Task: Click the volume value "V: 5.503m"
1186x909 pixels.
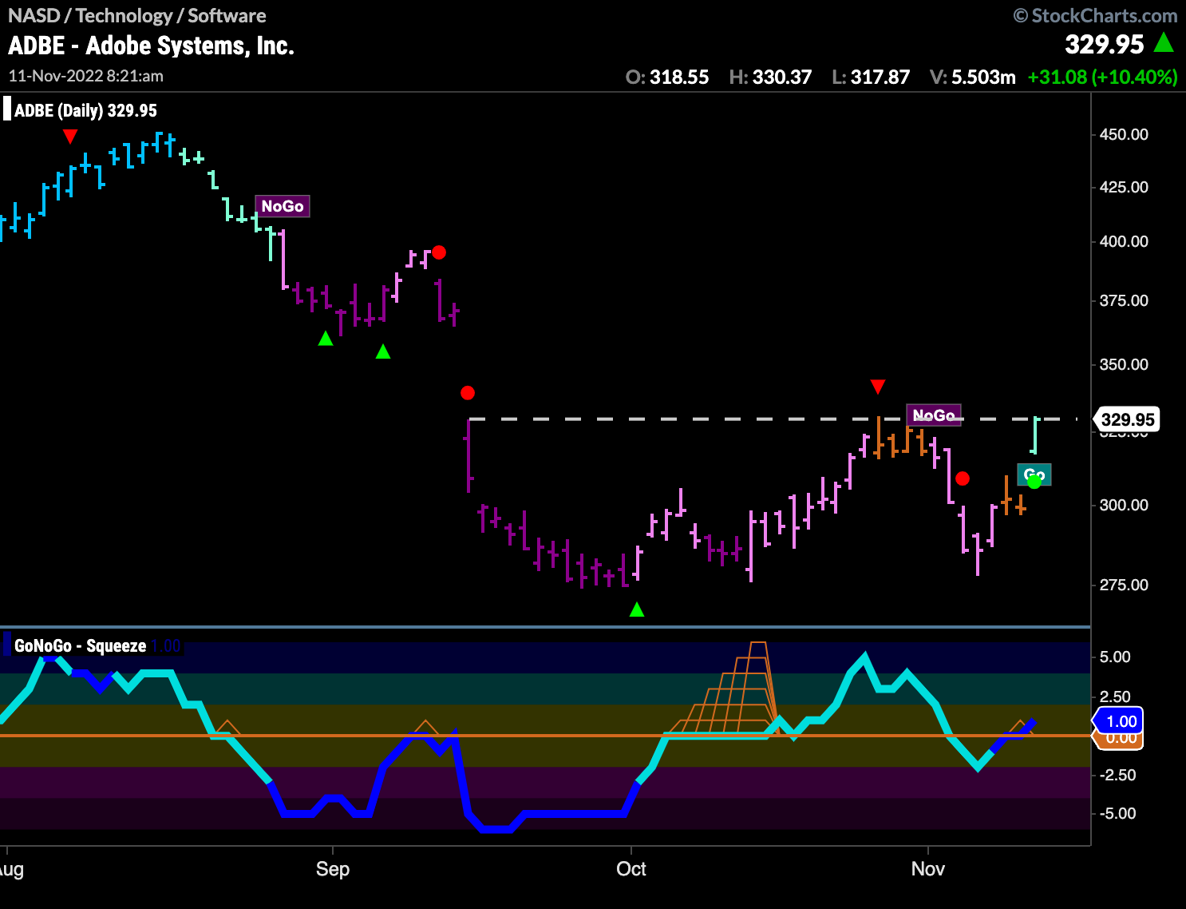Action: pos(973,77)
